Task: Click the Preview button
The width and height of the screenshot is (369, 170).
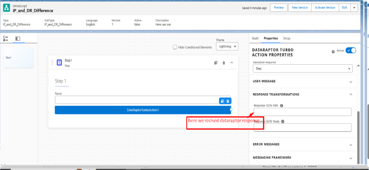Action: (x=279, y=8)
